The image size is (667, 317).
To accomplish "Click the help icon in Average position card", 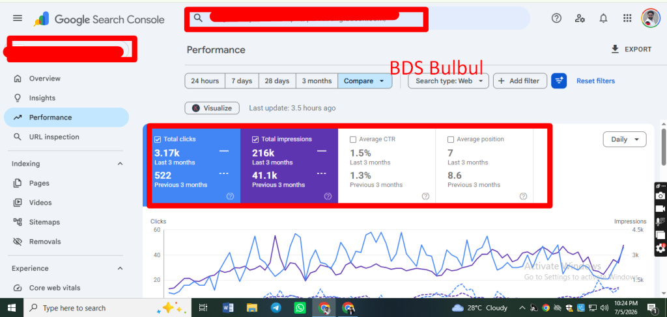I will click(x=523, y=196).
